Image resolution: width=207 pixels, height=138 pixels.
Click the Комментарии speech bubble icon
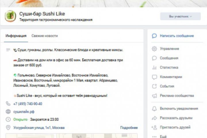(x=154, y=77)
